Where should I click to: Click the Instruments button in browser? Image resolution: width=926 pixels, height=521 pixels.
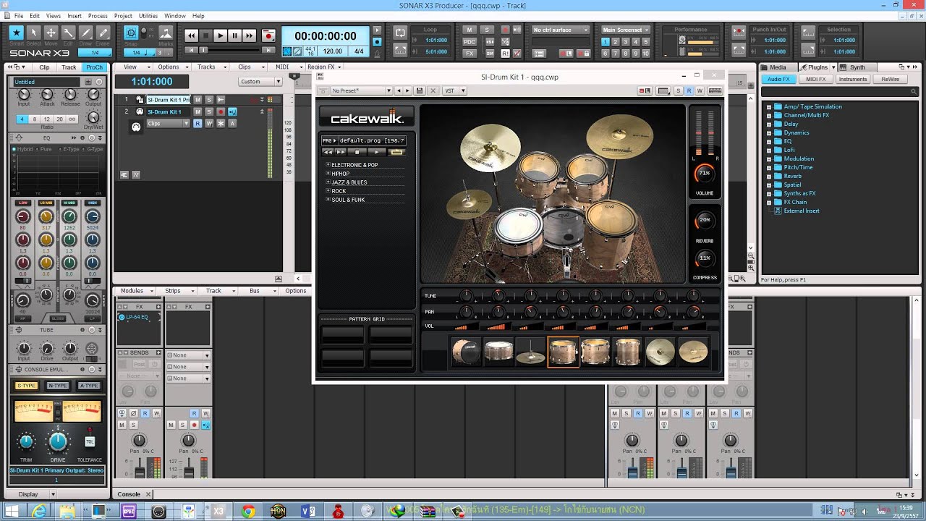(x=853, y=79)
